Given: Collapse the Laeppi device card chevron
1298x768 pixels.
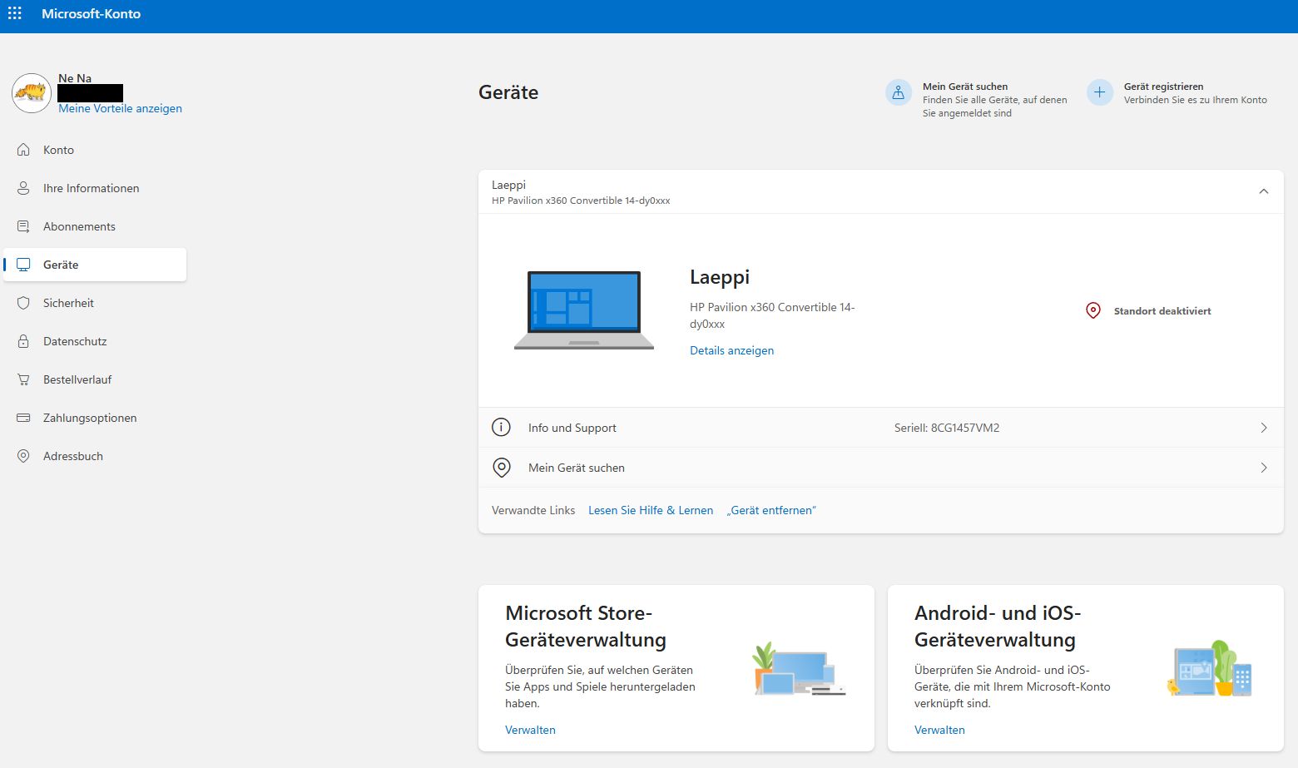Looking at the screenshot, I should tap(1264, 191).
